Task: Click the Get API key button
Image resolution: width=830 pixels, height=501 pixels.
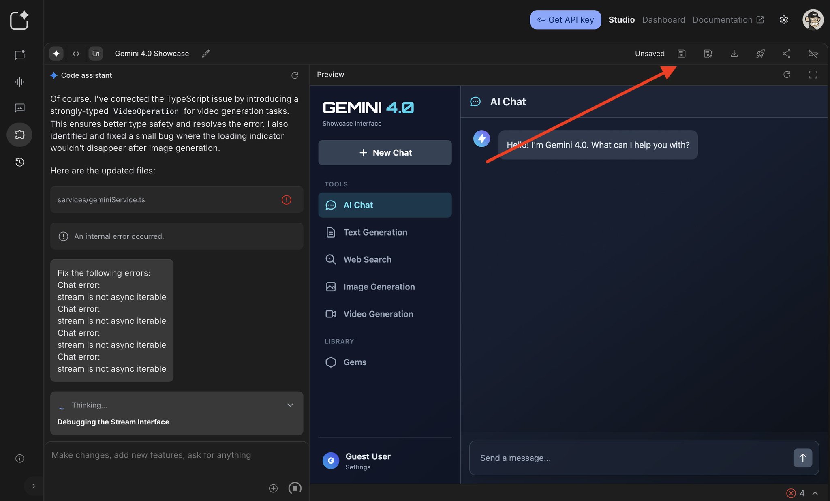Action: tap(565, 20)
